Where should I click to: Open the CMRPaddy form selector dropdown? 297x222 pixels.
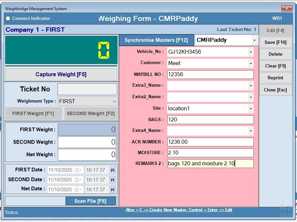coord(254,40)
